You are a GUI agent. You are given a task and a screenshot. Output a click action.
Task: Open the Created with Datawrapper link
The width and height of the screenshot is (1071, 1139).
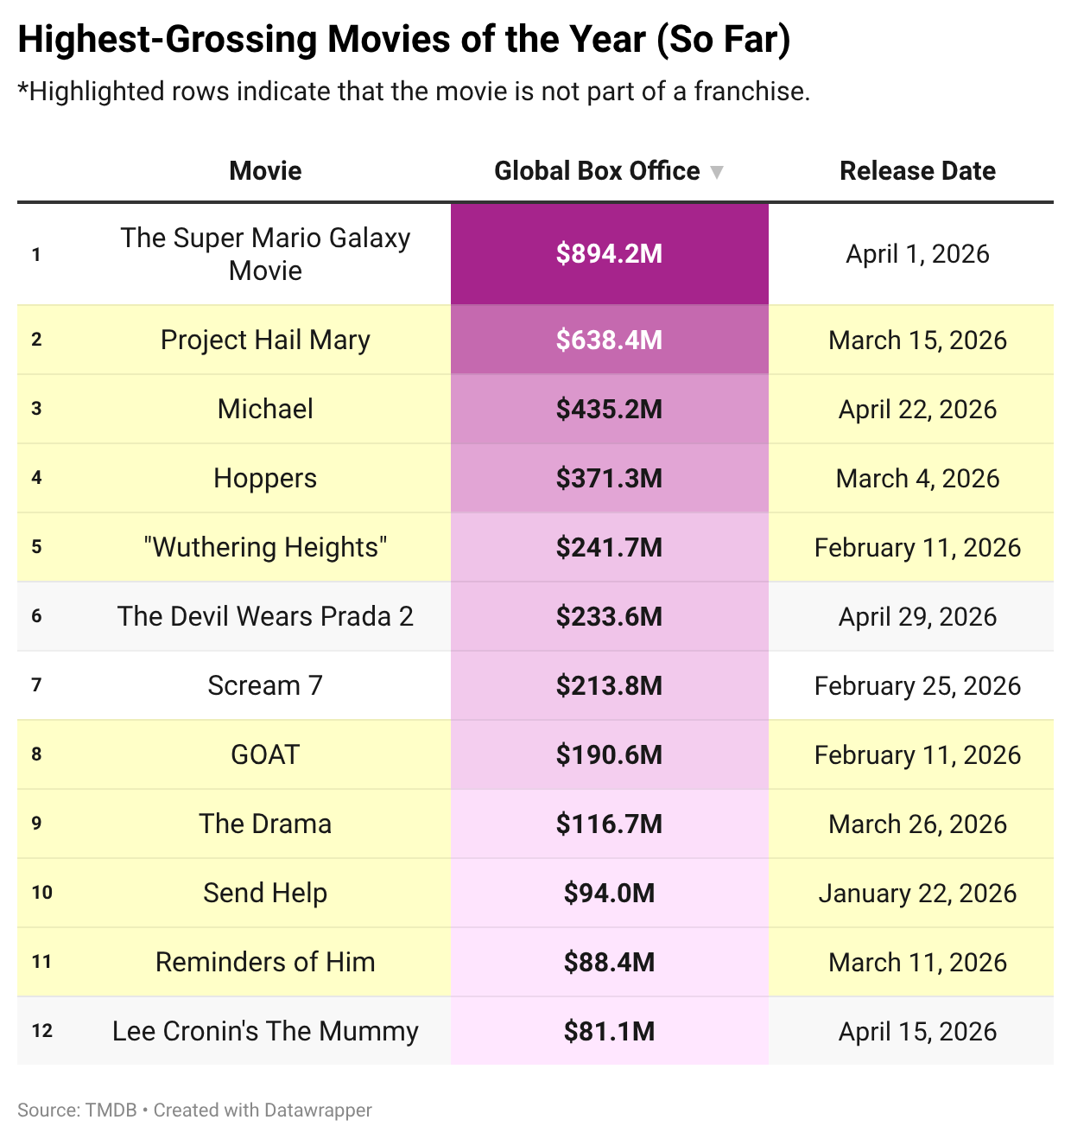point(263,1110)
